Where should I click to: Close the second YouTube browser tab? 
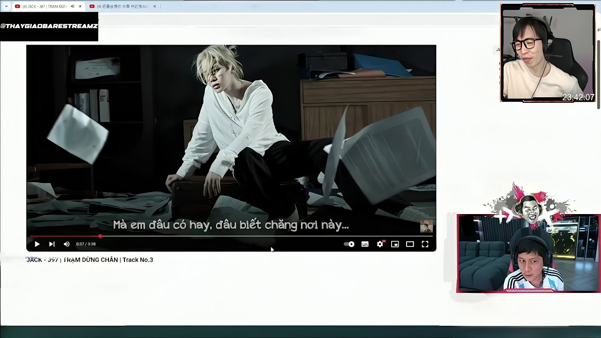pos(154,6)
